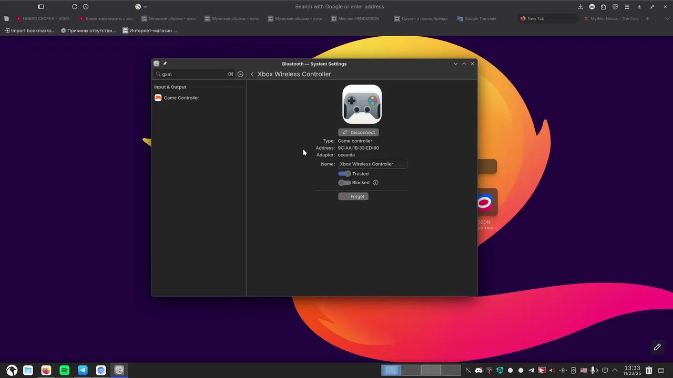Show info about the Blocked option

tap(375, 183)
